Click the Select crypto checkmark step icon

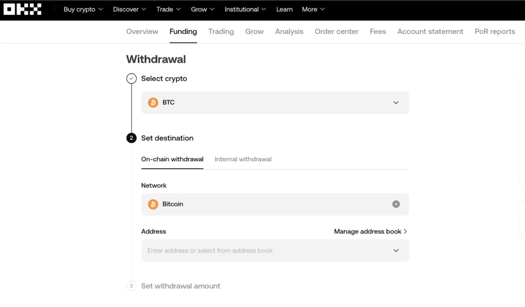[131, 79]
